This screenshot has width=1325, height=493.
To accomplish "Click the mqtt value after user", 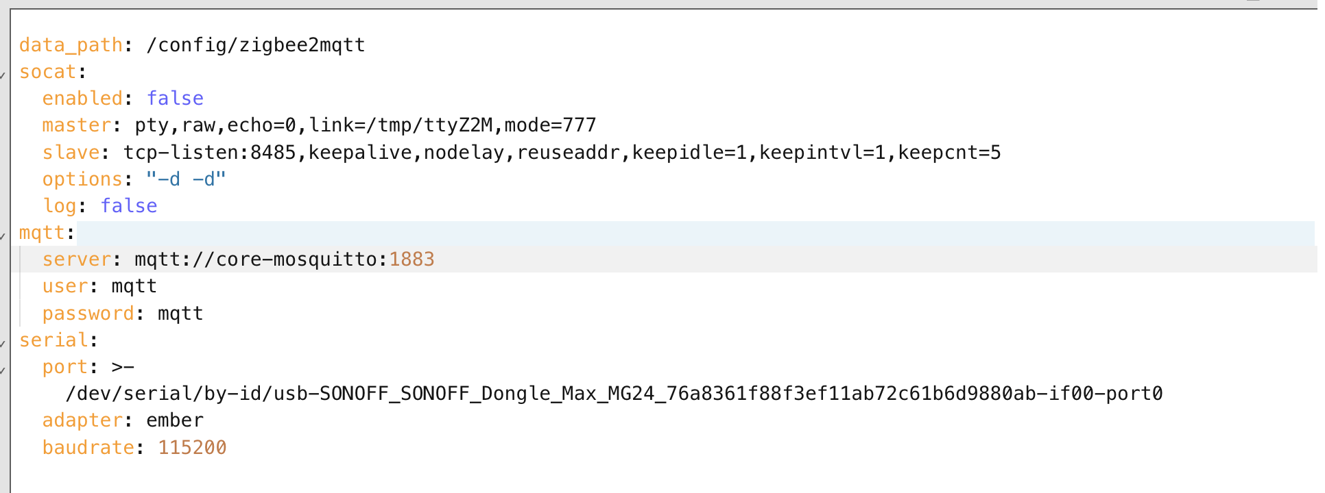I will [134, 286].
